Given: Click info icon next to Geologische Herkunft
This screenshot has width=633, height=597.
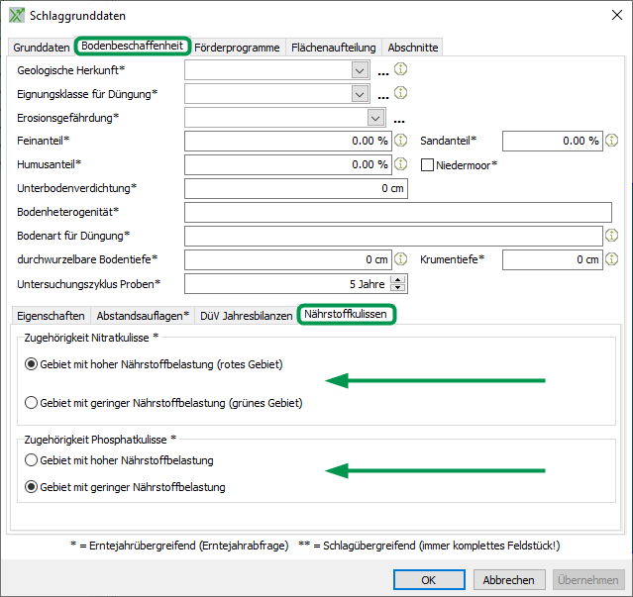Looking at the screenshot, I should (x=401, y=70).
